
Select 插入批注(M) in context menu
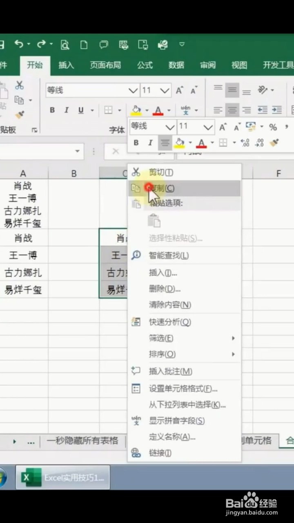click(185, 371)
